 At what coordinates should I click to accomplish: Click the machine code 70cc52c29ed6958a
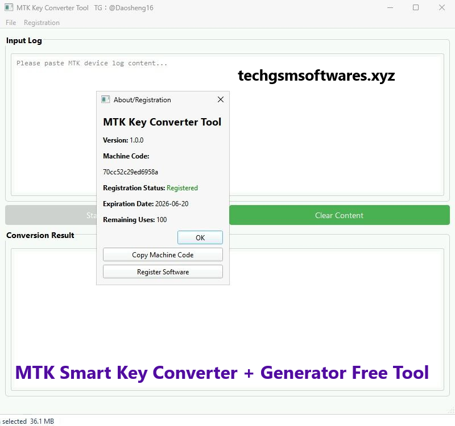pyautogui.click(x=130, y=172)
